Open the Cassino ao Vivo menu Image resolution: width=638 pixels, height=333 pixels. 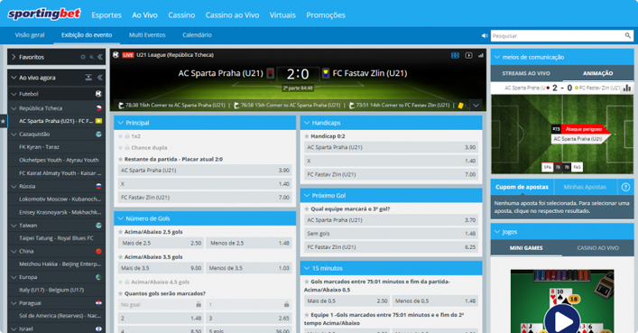coord(232,15)
